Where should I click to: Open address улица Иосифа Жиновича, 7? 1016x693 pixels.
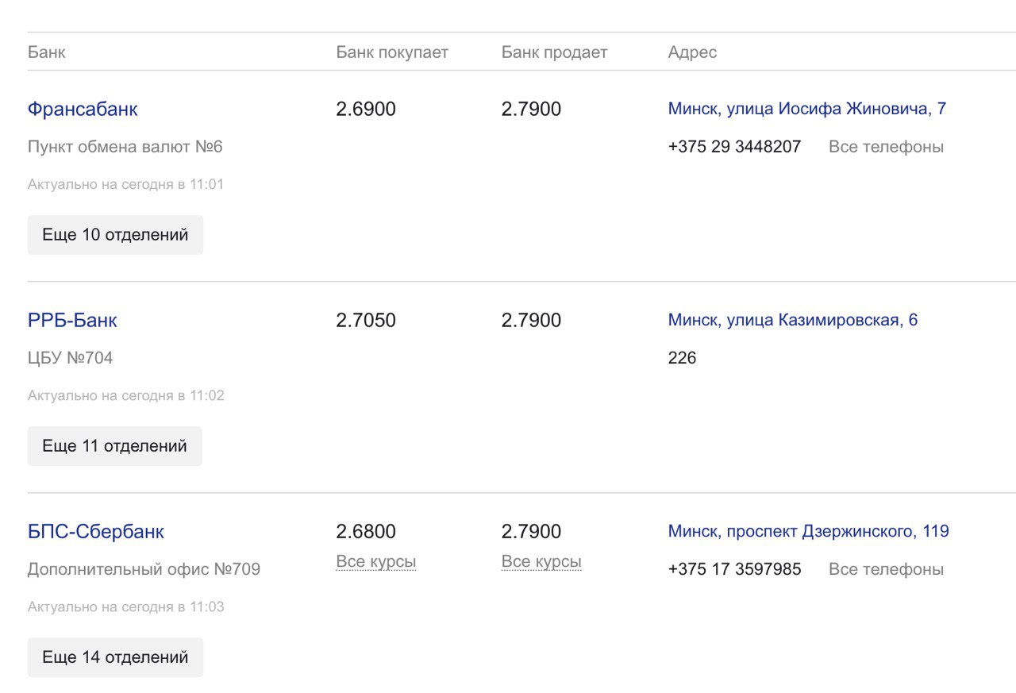pos(807,109)
